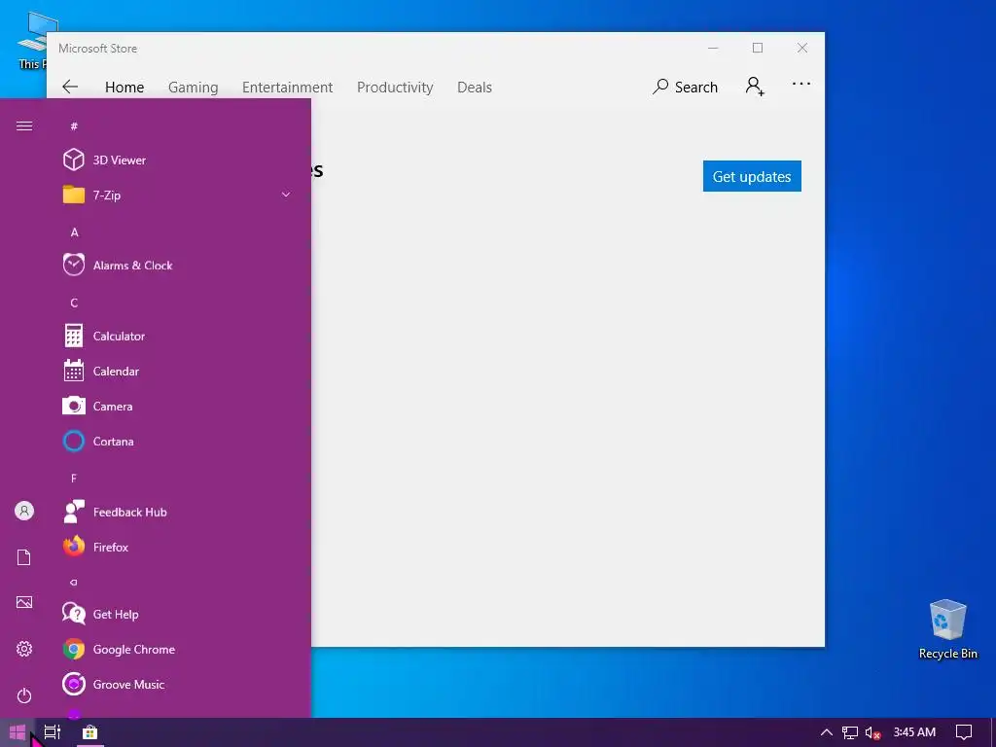Launch the Camera app
Image resolution: width=996 pixels, height=747 pixels.
pos(178,406)
